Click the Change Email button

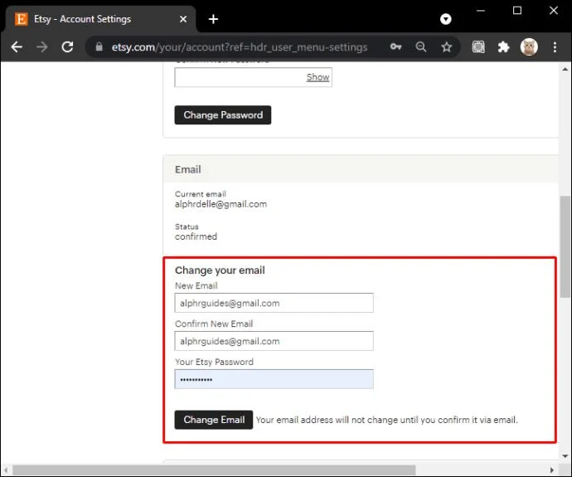point(214,420)
